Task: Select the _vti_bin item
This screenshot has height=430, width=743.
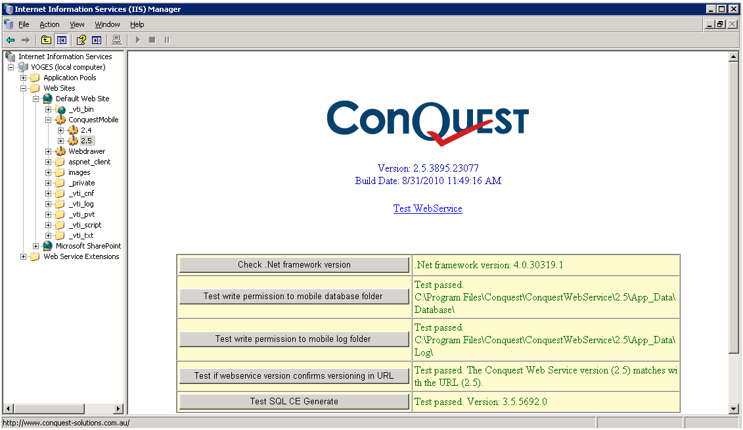Action: tap(81, 109)
